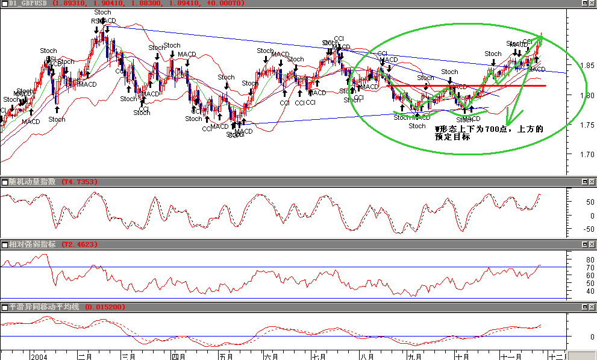Click the 二月 date axis label
Viewport: 597px width, 360px height.
pos(85,356)
